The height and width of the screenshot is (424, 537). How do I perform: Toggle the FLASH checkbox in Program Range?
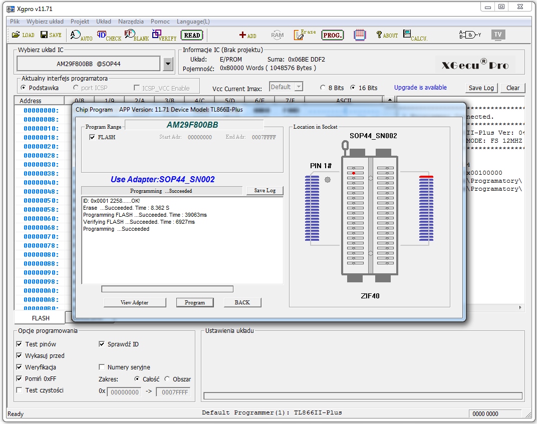[x=92, y=137]
